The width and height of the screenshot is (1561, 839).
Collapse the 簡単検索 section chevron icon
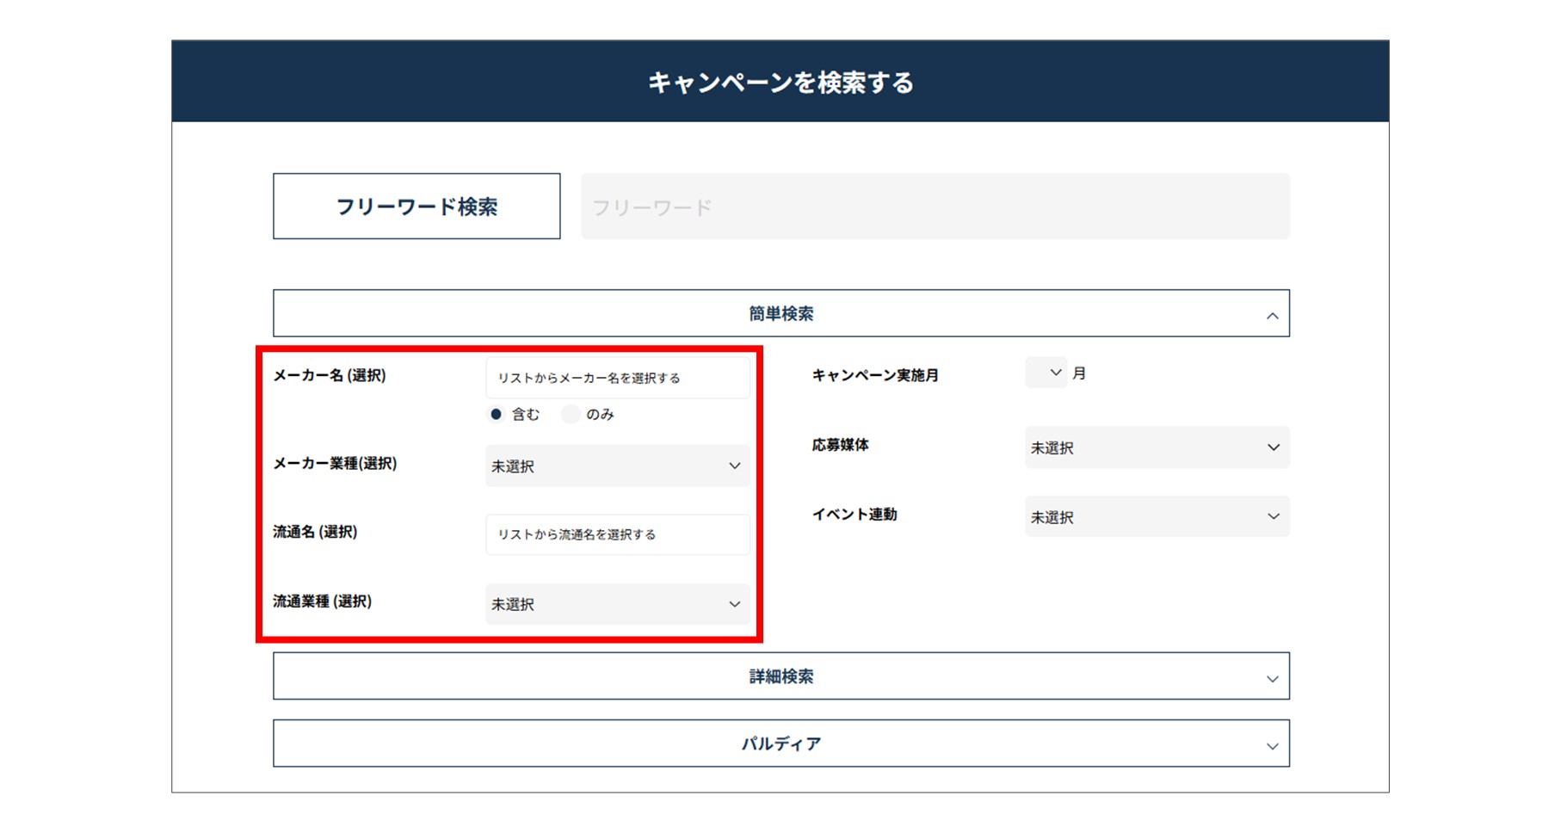click(x=1273, y=313)
